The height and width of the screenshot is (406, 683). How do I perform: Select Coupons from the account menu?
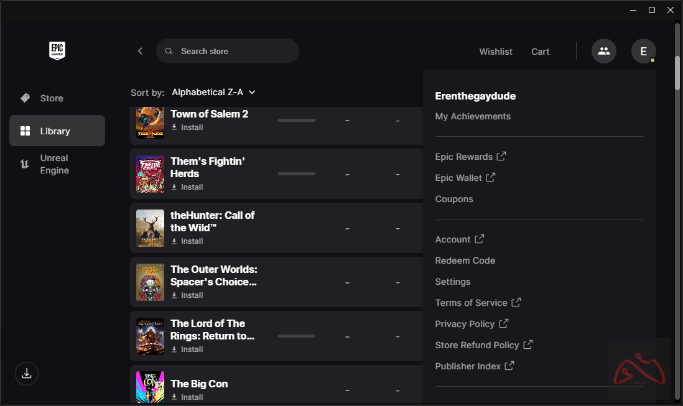pos(453,198)
